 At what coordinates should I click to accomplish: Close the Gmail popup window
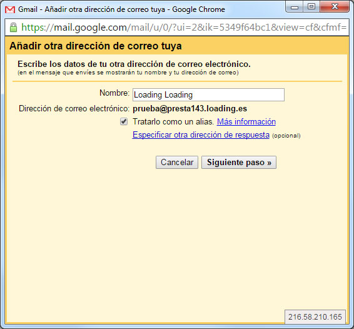pos(335,6)
